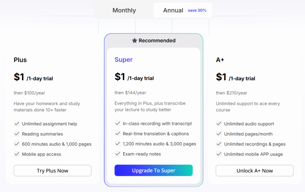Click the checkmark next to Unlimited pages/month

click(219, 134)
